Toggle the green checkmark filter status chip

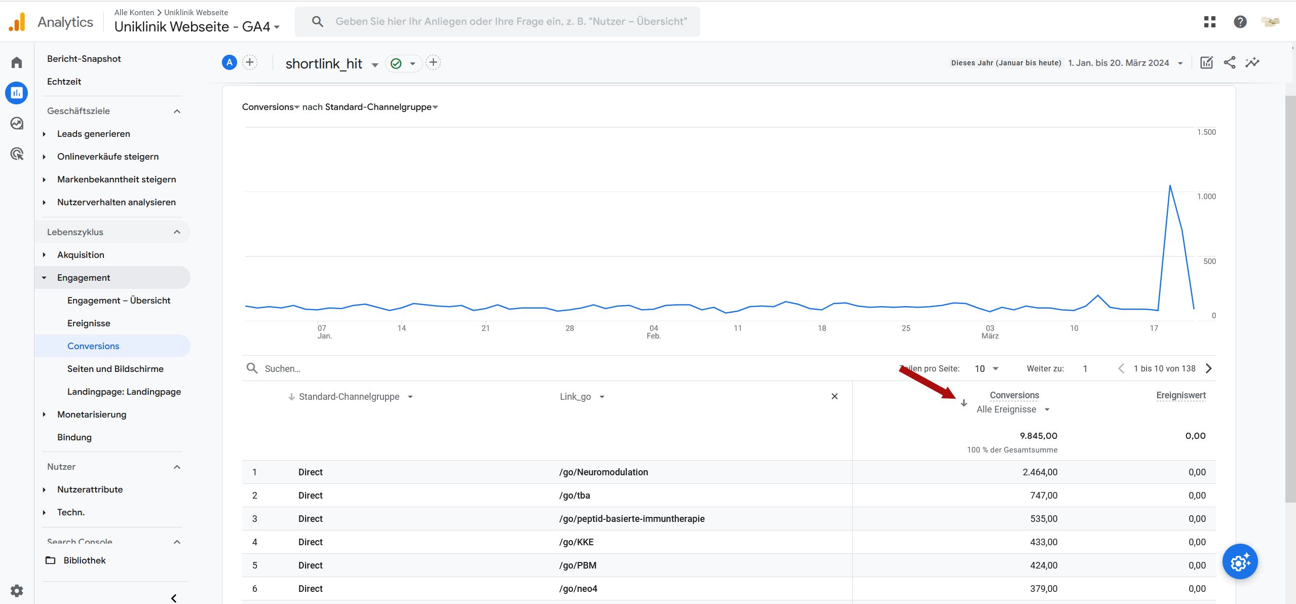pos(404,63)
